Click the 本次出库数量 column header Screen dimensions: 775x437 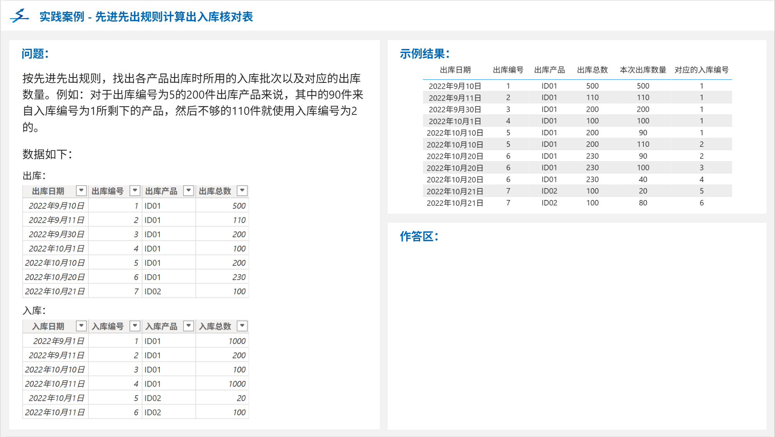coord(642,70)
